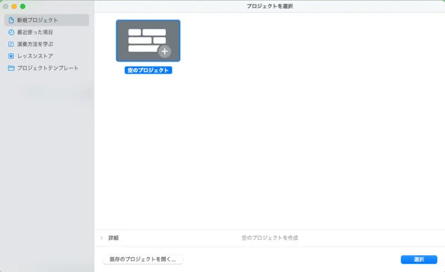Select the empty project thumbnail

148,41
